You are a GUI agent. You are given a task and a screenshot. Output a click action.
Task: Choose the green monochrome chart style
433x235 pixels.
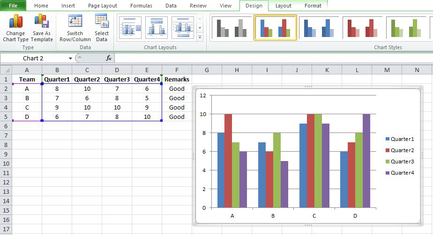point(406,28)
